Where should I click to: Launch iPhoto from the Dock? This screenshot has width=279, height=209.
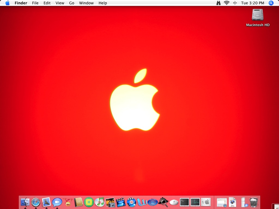(x=110, y=202)
